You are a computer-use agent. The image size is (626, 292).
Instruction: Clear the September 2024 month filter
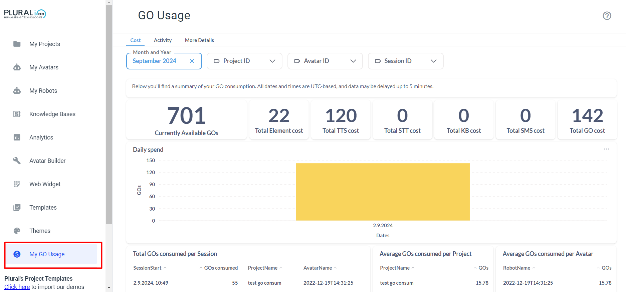click(192, 61)
